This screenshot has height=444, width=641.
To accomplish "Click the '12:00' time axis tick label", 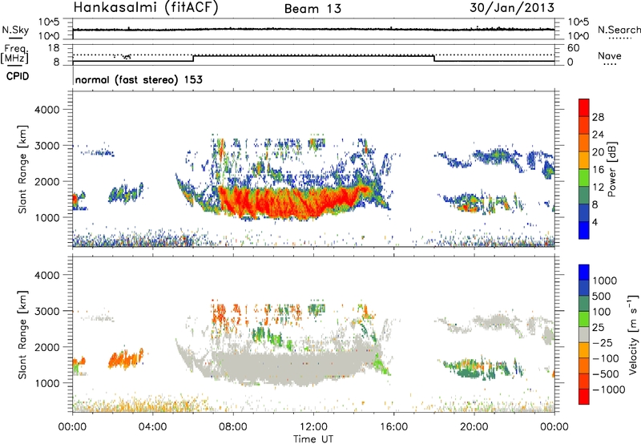I will (x=313, y=427).
